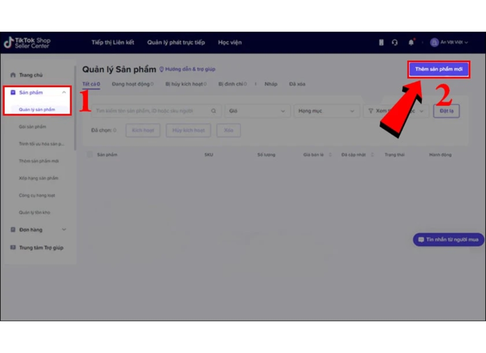The image size is (486, 353).
Task: Collapse the Sản phẩm sidebar section
Action: tap(64, 92)
